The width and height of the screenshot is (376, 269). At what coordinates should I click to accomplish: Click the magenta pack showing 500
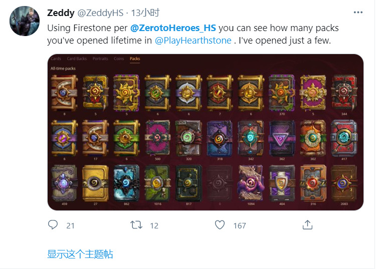[x=157, y=138]
